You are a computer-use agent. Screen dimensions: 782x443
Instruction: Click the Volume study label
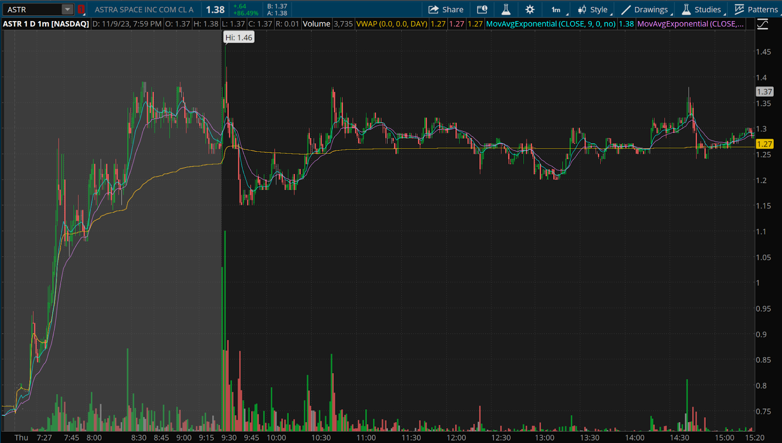[317, 24]
